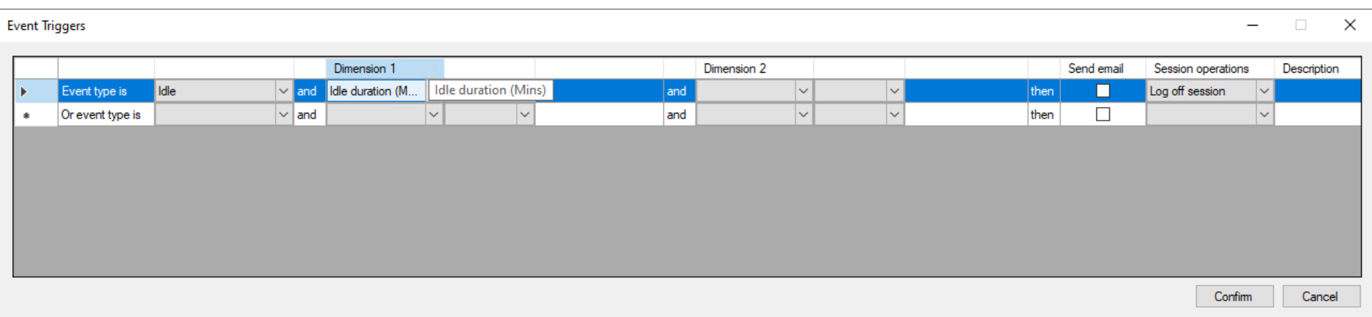Open the Idle event type dropdown
The width and height of the screenshot is (1372, 317).
[283, 91]
